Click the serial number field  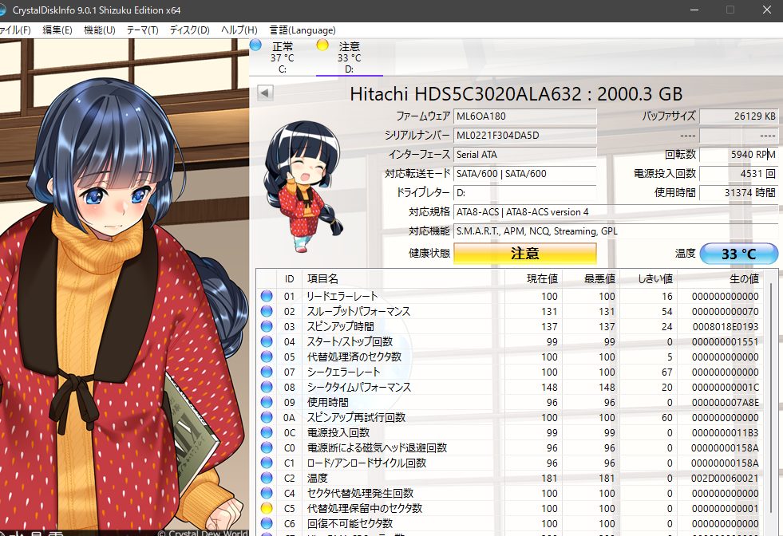click(525, 136)
